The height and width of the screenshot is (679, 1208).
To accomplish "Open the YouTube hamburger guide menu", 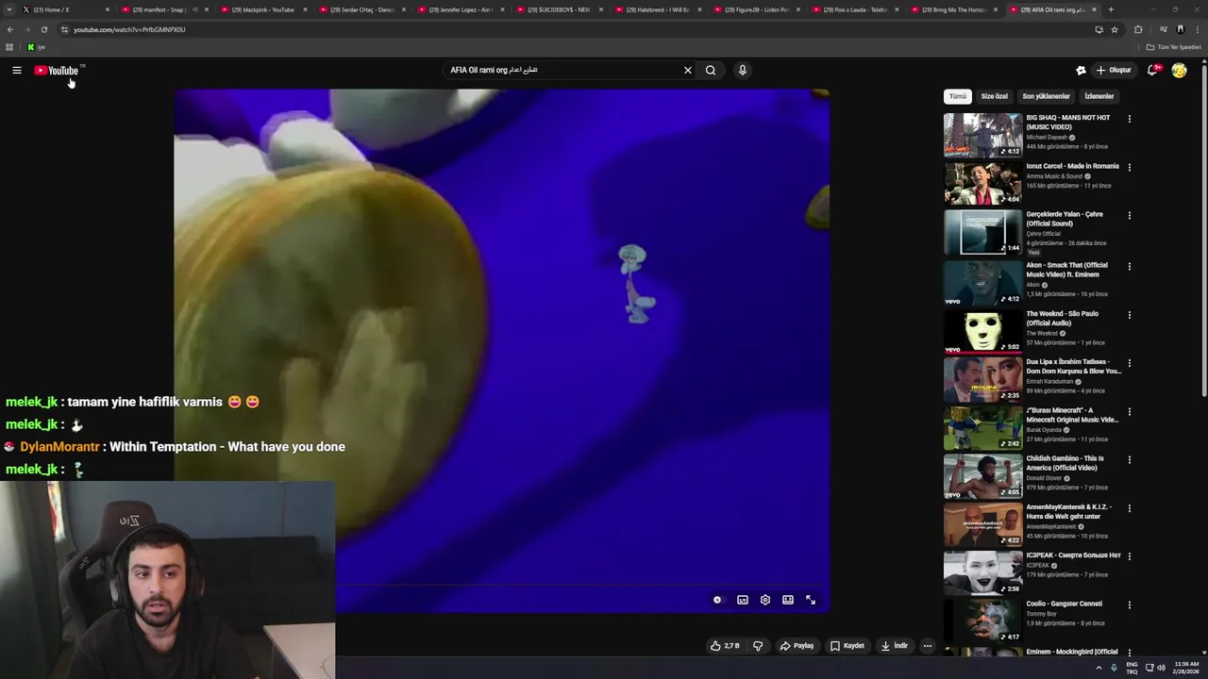I will coord(16,70).
